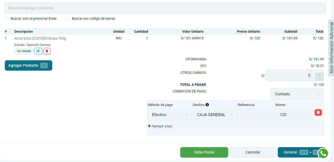The width and height of the screenshot is (334, 162).
Task: Click the Destino info icon
Action: pyautogui.click(x=207, y=105)
